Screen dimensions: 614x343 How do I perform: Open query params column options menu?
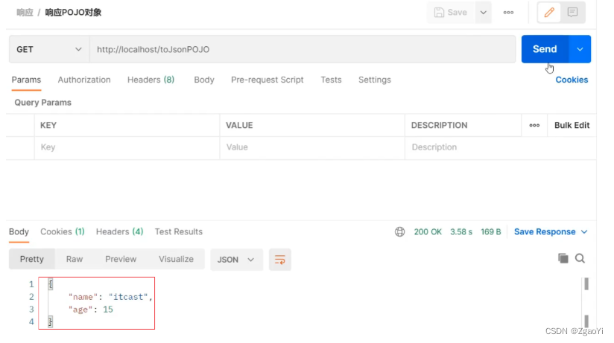534,125
